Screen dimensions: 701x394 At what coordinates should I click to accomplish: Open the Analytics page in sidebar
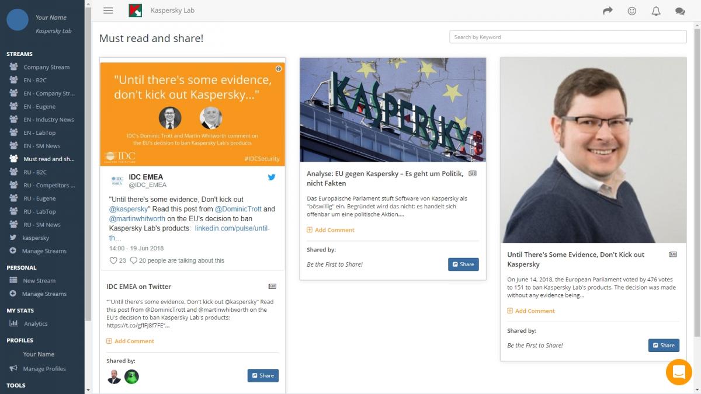[x=36, y=323]
